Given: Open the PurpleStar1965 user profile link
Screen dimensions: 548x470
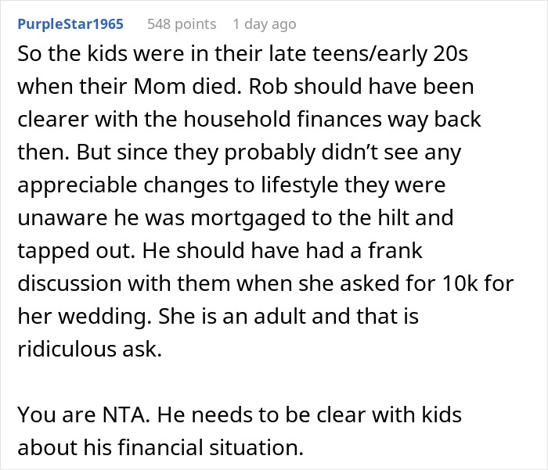Looking at the screenshot, I should tap(70, 24).
